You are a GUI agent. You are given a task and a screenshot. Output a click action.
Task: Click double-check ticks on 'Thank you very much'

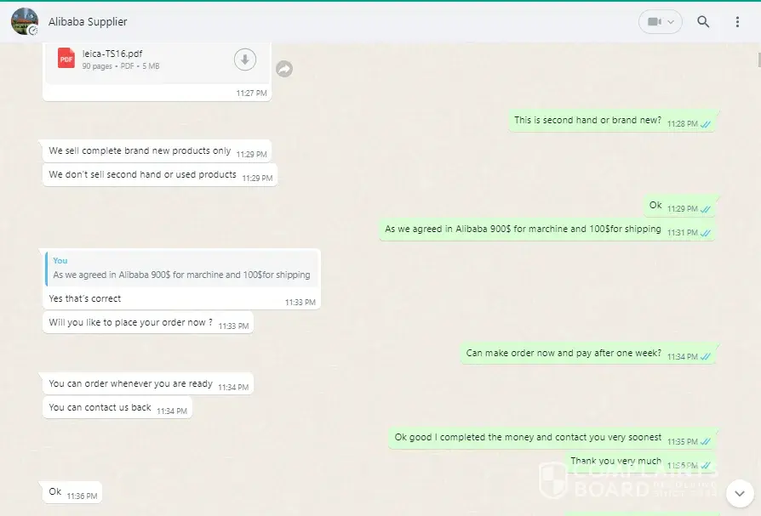706,466
